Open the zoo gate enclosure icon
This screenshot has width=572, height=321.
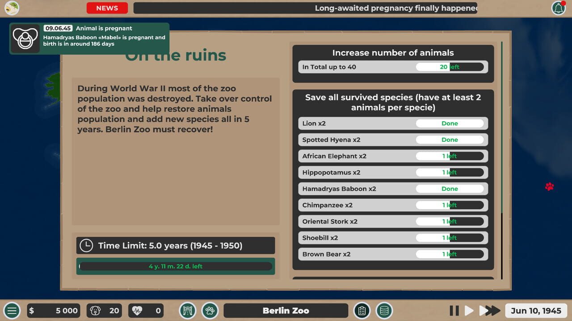pyautogui.click(x=188, y=311)
